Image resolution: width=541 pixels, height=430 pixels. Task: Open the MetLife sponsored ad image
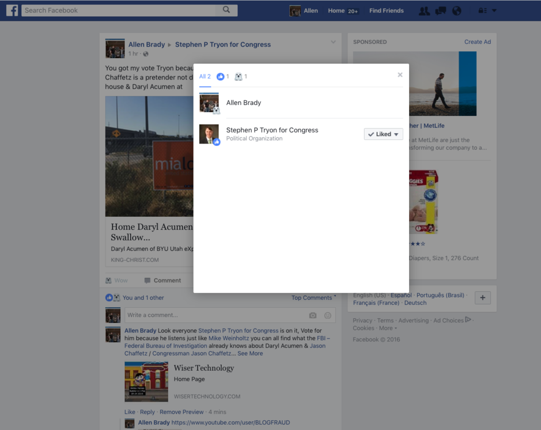click(442, 84)
